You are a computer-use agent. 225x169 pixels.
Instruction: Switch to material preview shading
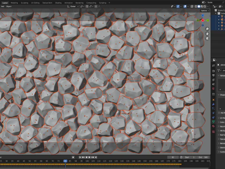coord(202,7)
